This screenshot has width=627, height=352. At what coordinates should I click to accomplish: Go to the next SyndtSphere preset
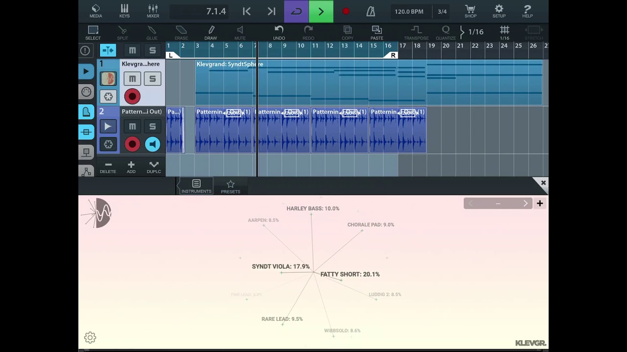526,203
